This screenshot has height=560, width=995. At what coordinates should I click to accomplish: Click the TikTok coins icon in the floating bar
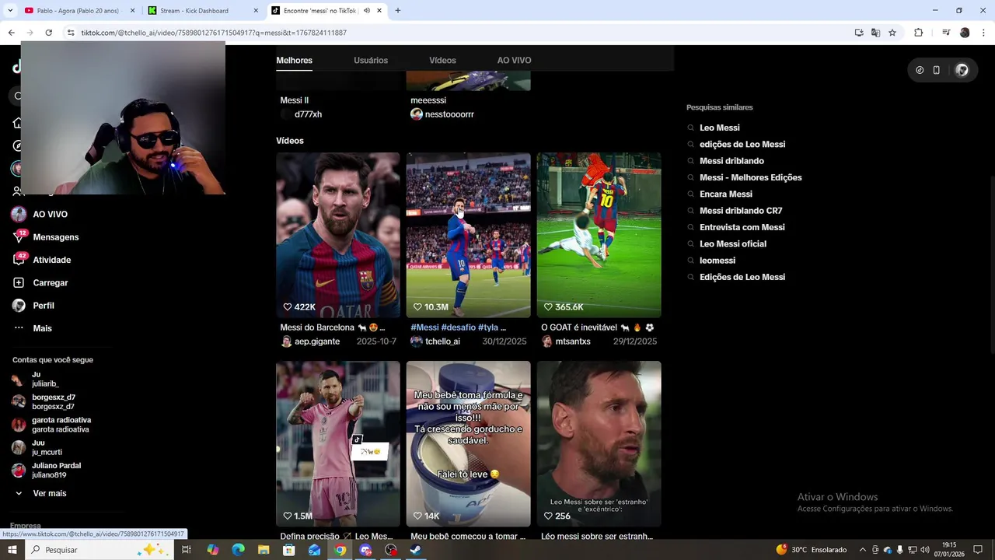tap(920, 70)
